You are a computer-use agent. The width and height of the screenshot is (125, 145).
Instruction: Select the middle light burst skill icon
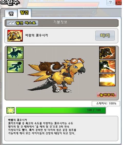coord(107,66)
